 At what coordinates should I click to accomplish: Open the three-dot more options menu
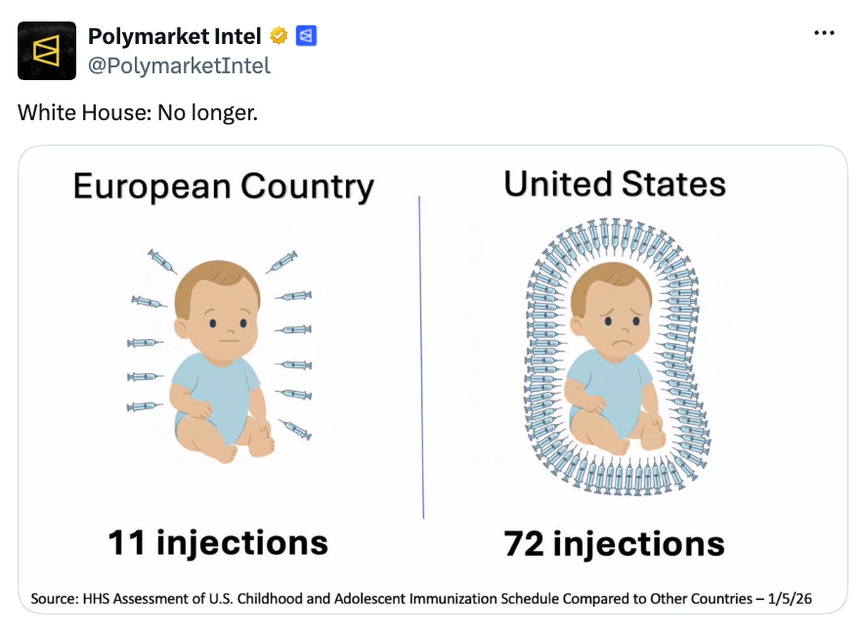click(824, 33)
